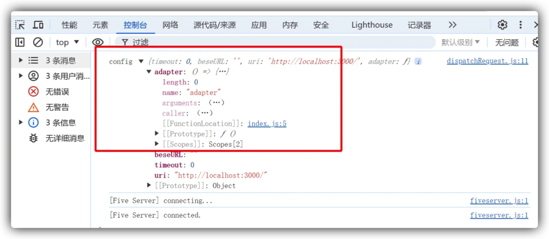The image size is (549, 239).
Task: Open the dispatchRequest.js:11 source link
Action: pos(487,62)
